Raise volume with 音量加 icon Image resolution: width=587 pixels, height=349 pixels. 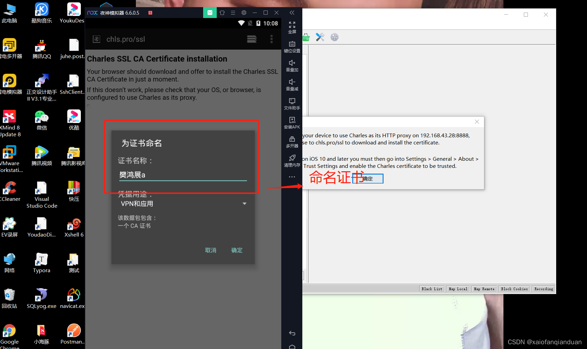(292, 66)
